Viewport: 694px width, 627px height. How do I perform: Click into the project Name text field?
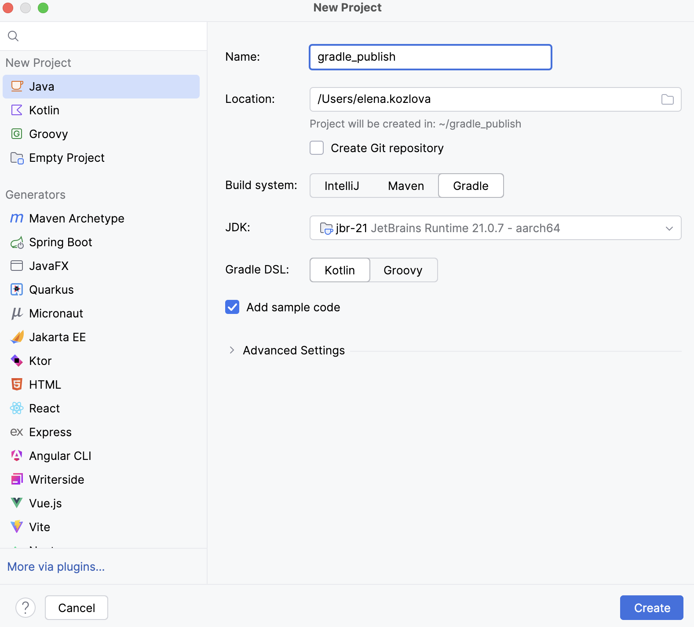(431, 57)
